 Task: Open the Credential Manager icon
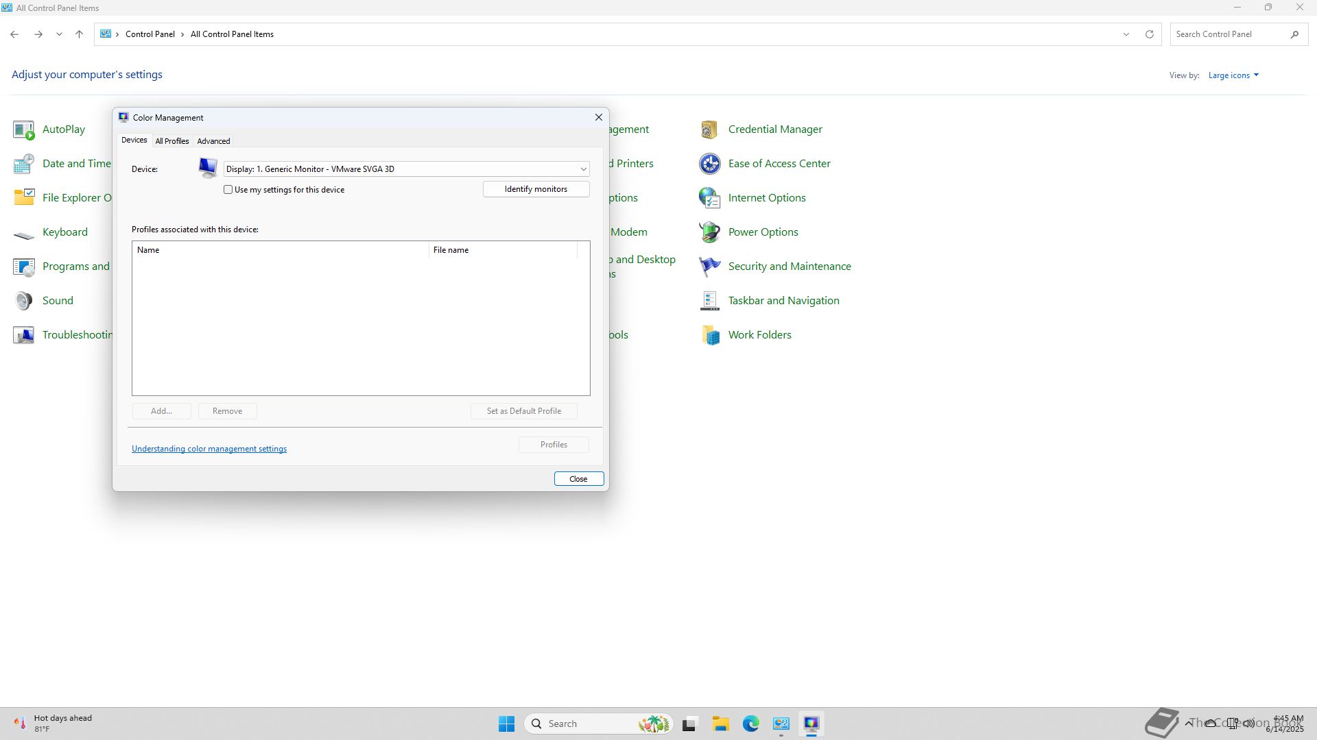[x=709, y=129]
